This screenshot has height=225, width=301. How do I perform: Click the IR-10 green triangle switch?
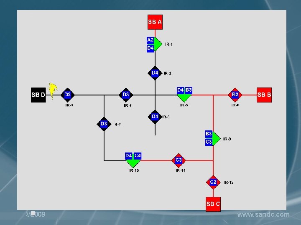point(133,163)
